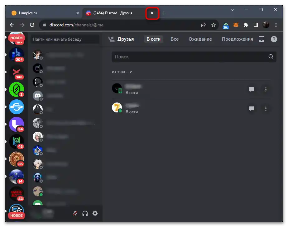Viewport: 288px width, 227px height.
Task: Open the server with 143 badge
Action: [x=17, y=72]
